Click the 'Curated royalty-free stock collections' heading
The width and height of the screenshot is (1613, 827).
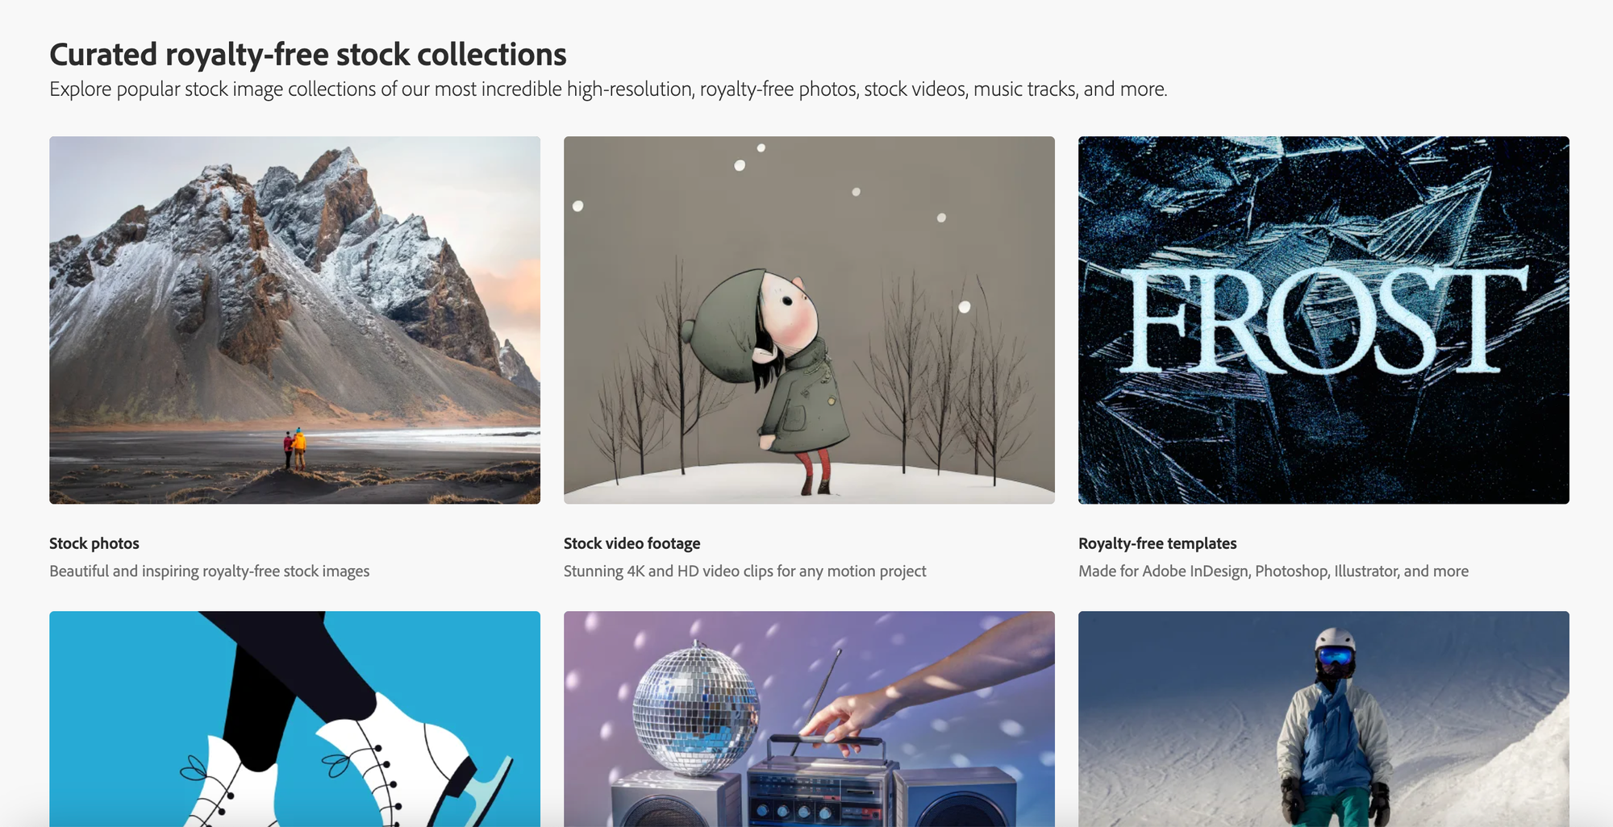(308, 55)
